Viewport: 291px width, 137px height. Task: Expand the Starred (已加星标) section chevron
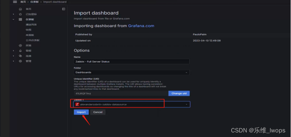coord(13,14)
